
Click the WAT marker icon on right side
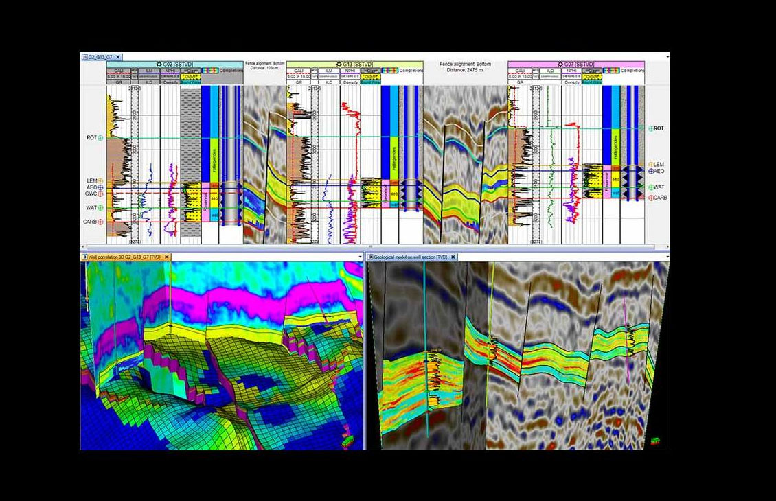click(651, 187)
